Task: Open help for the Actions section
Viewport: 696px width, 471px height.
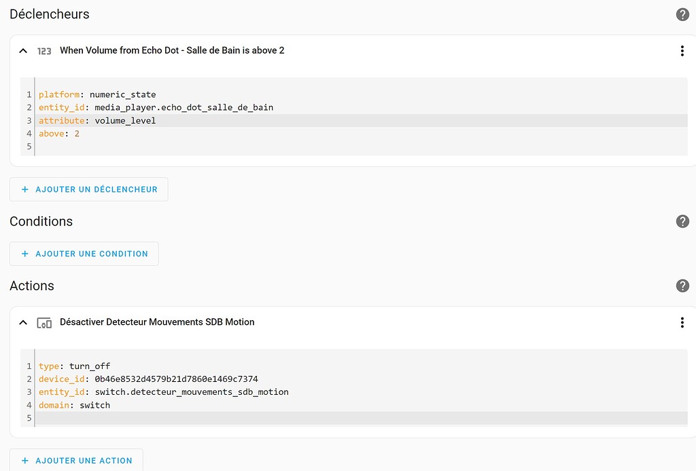Action: pyautogui.click(x=682, y=286)
